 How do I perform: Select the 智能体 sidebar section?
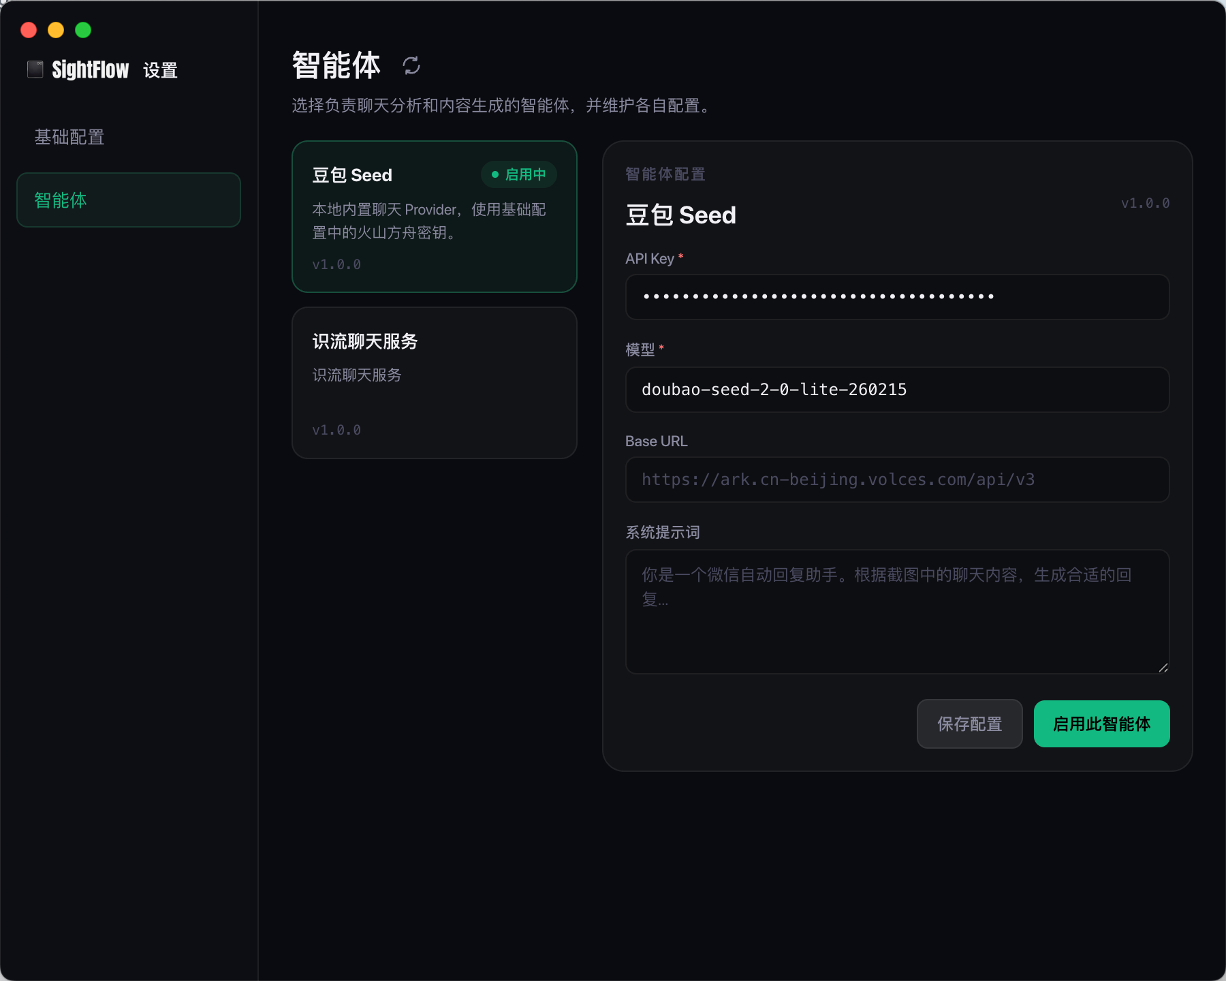click(129, 200)
